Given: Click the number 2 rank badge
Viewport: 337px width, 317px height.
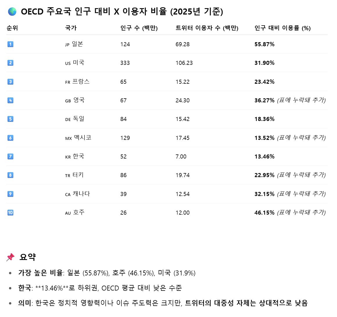Looking at the screenshot, I should pyautogui.click(x=10, y=63).
